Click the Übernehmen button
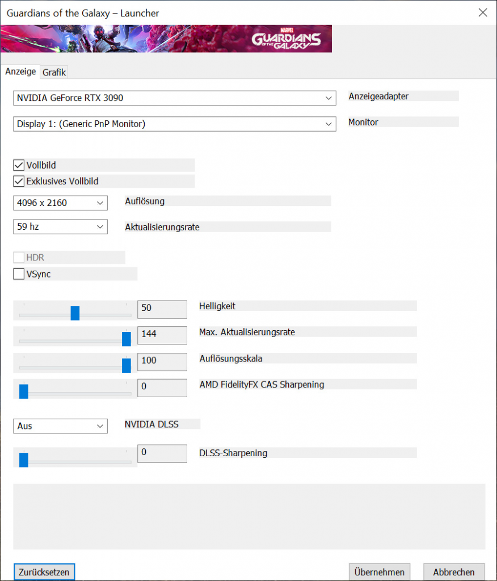497x581 pixels. [380, 572]
